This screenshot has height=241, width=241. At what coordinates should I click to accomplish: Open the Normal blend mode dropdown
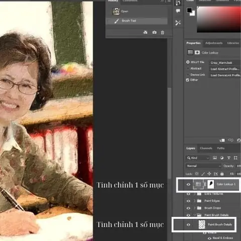[203, 166]
